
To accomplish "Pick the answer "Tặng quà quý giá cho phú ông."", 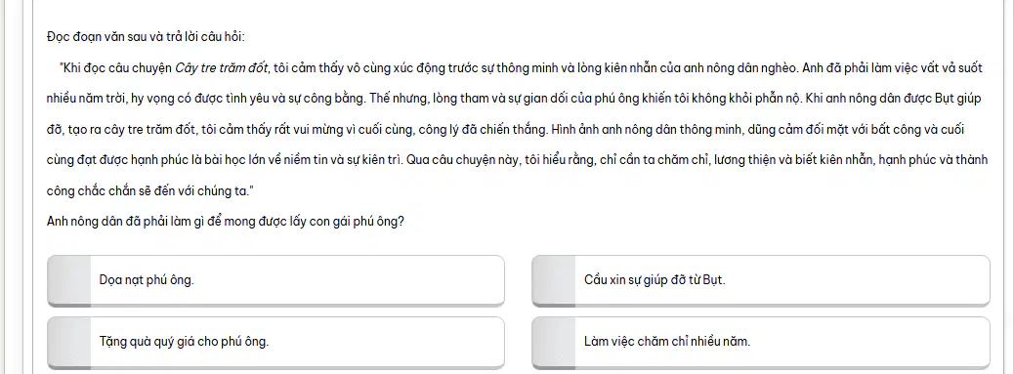I will [x=275, y=343].
